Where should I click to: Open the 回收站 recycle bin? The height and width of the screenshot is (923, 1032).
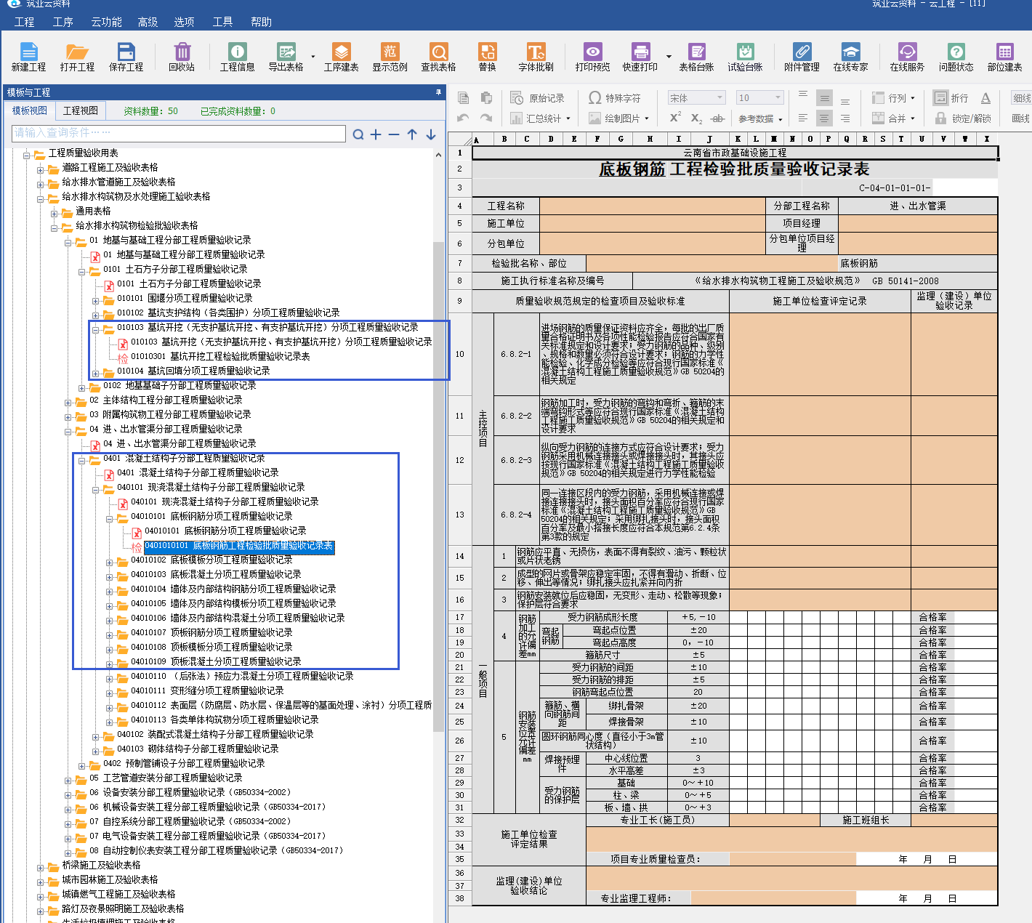pos(182,57)
